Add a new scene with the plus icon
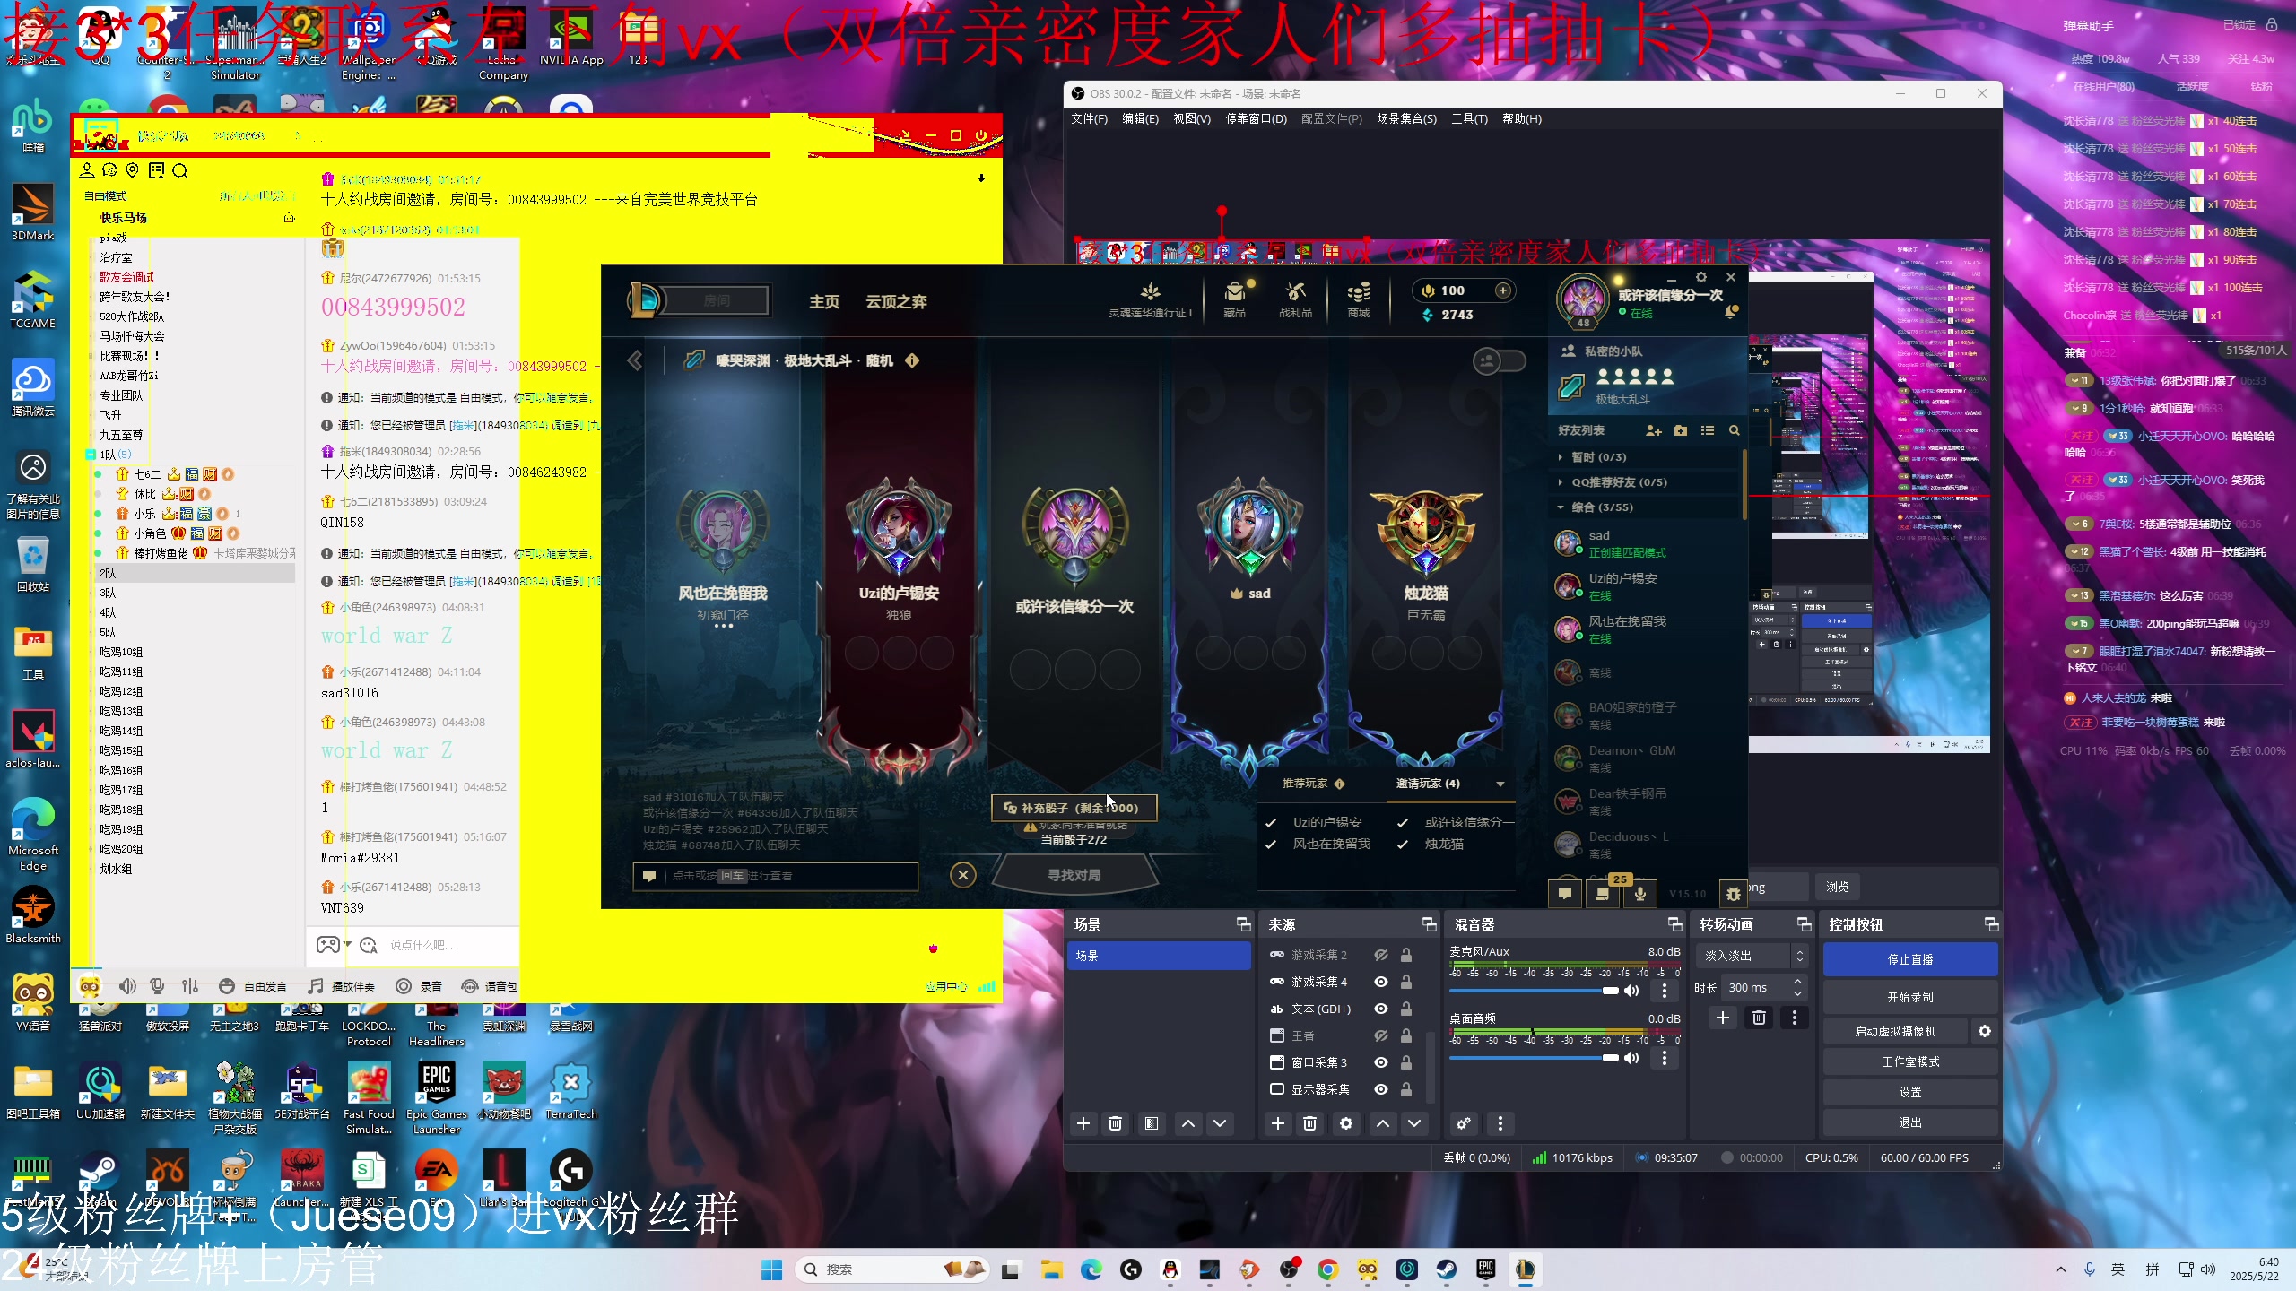This screenshot has width=2296, height=1291. [1083, 1123]
